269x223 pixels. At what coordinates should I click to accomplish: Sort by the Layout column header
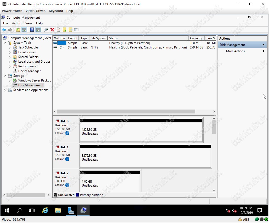tap(73, 38)
